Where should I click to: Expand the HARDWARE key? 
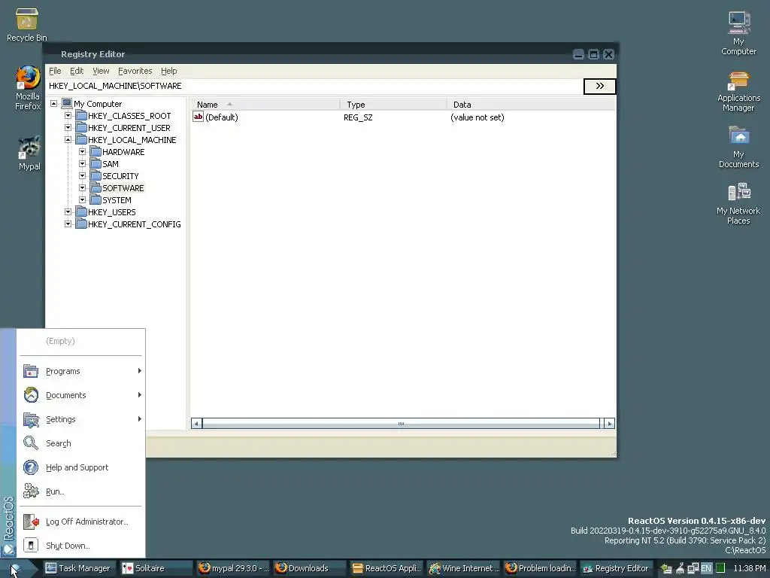click(83, 152)
